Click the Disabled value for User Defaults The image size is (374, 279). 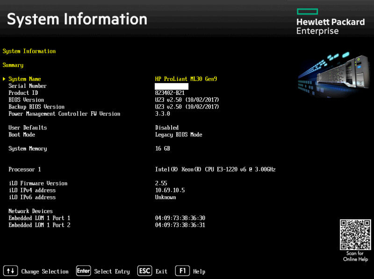click(x=167, y=128)
